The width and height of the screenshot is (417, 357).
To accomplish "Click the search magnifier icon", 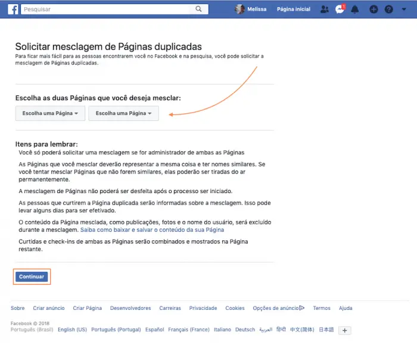I will click(x=198, y=9).
